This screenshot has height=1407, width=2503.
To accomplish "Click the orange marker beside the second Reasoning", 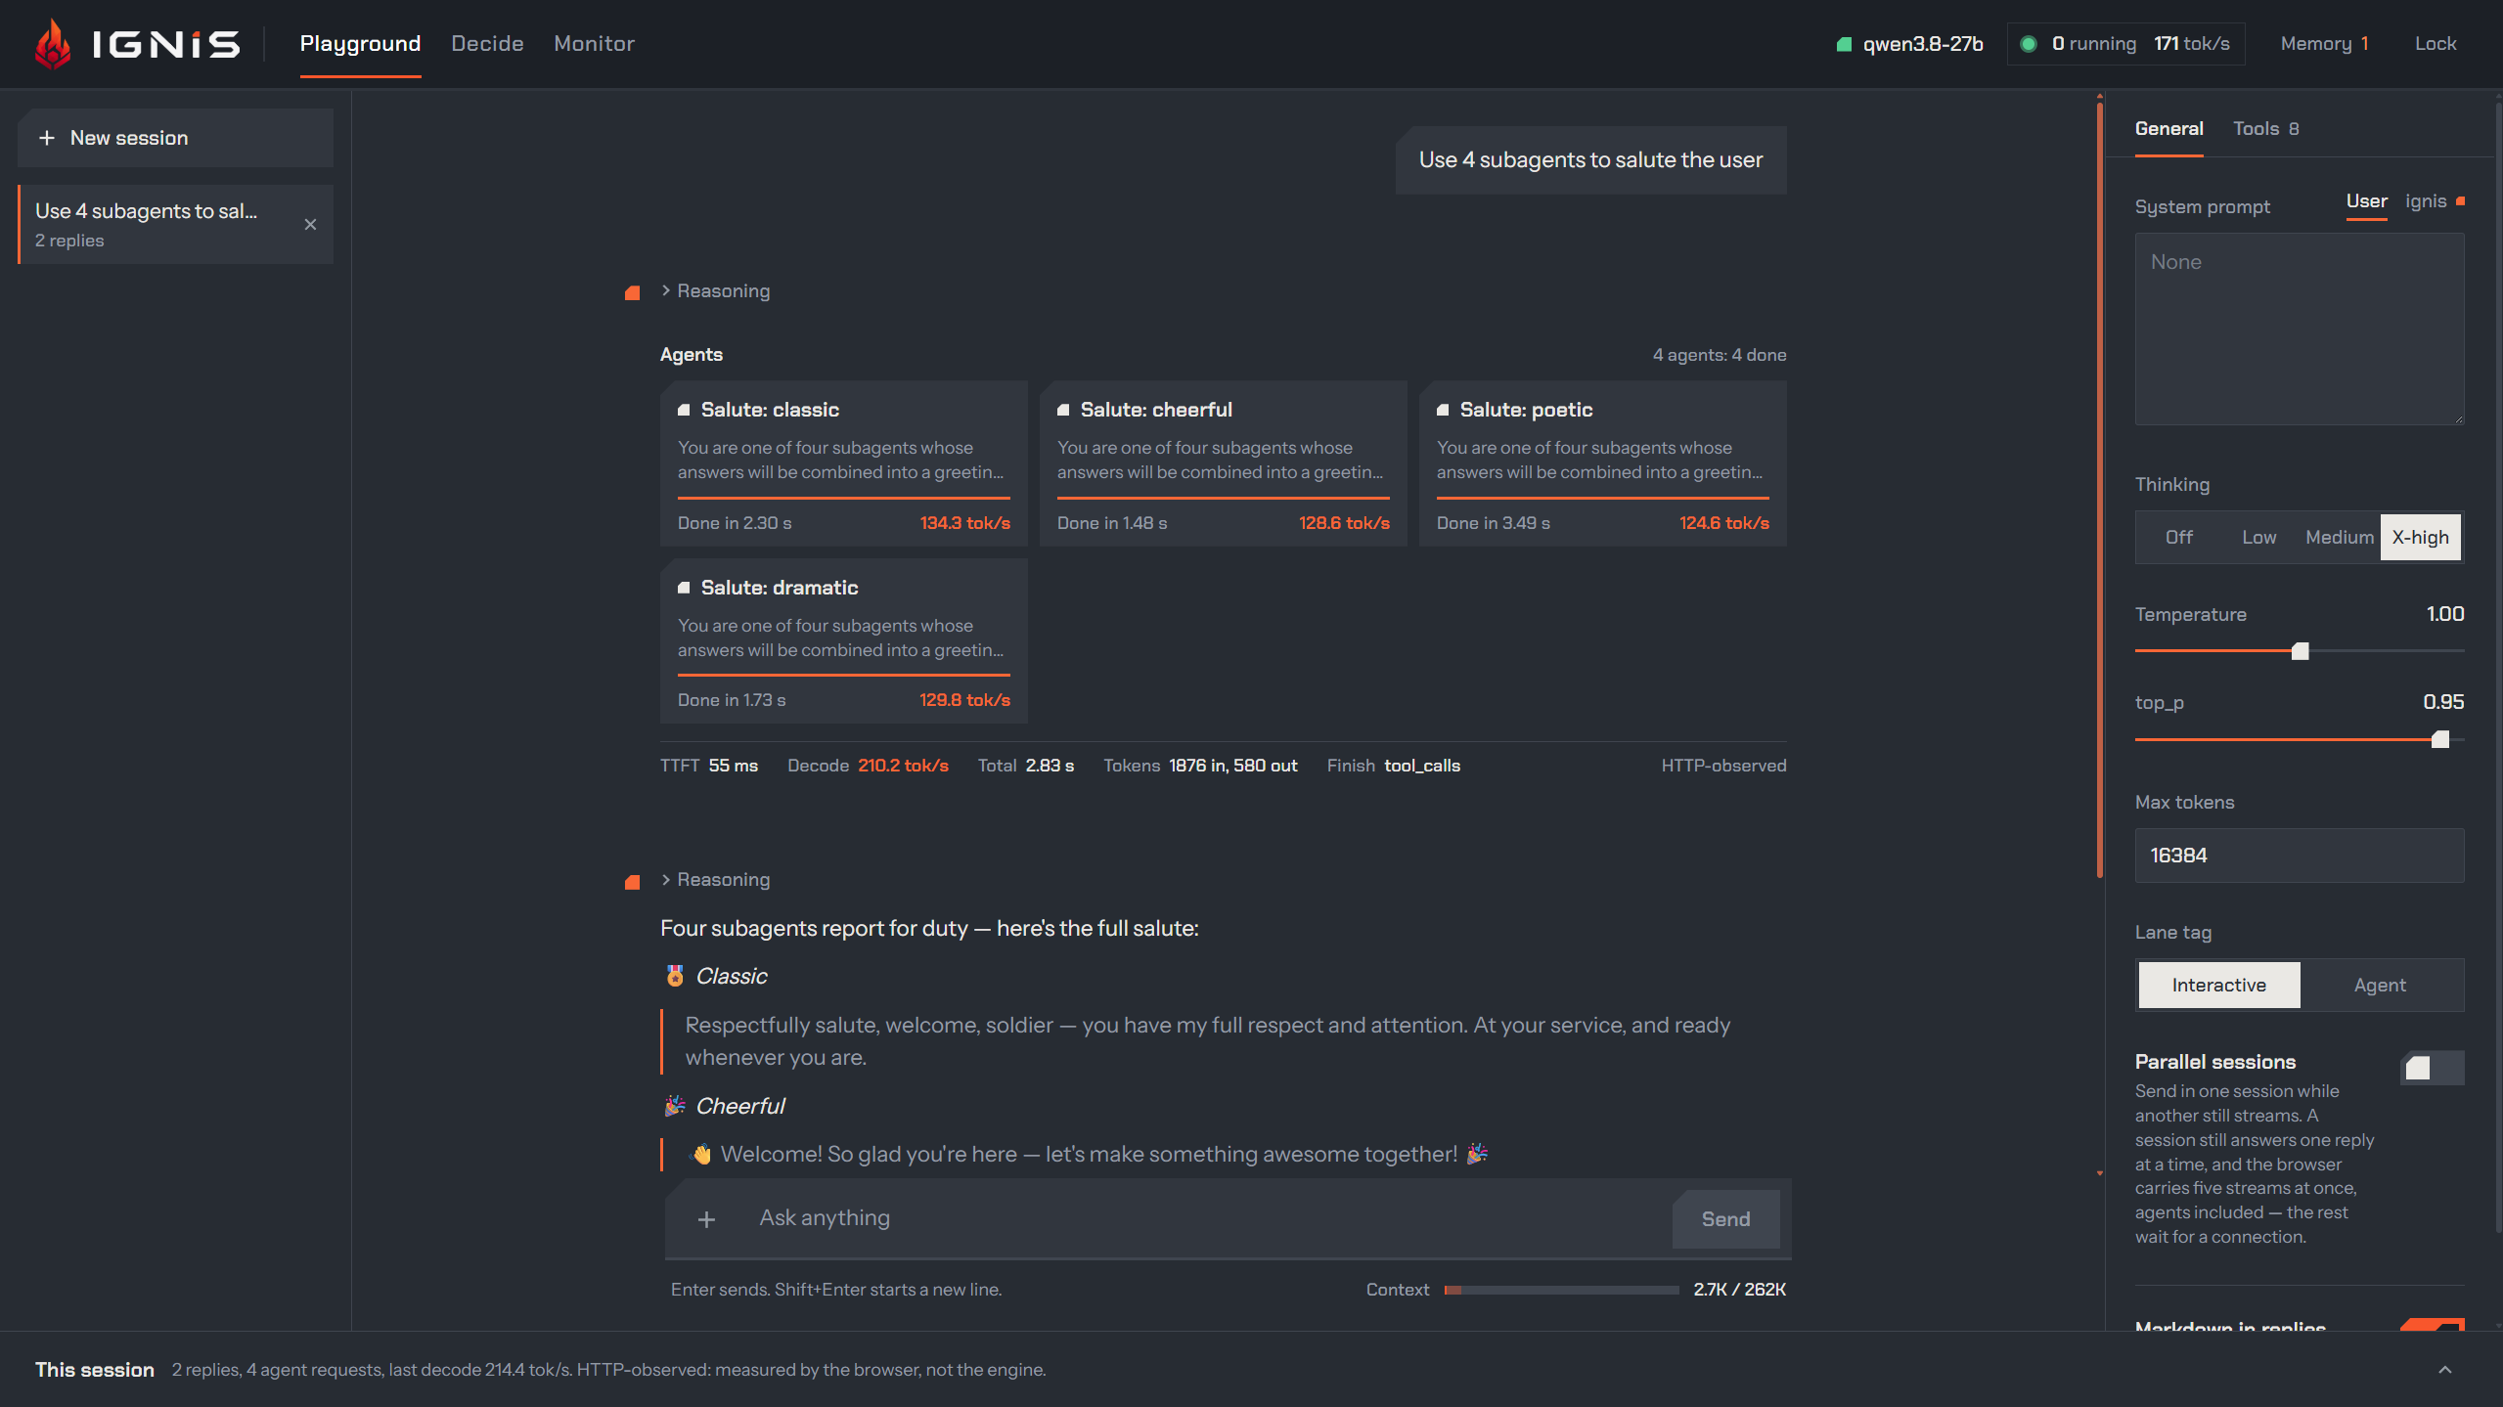I will (x=632, y=882).
